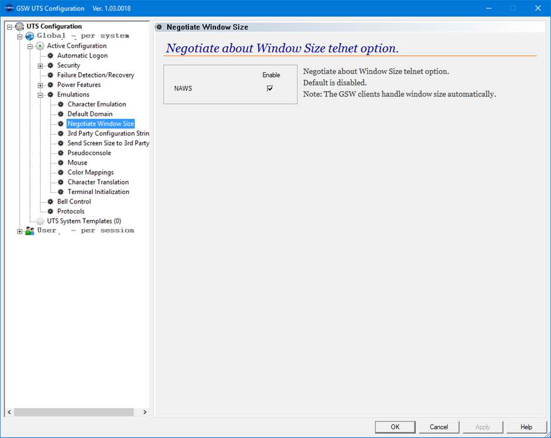The image size is (551, 438).
Task: Collapse the UTS Configuration root node
Action: [9, 26]
